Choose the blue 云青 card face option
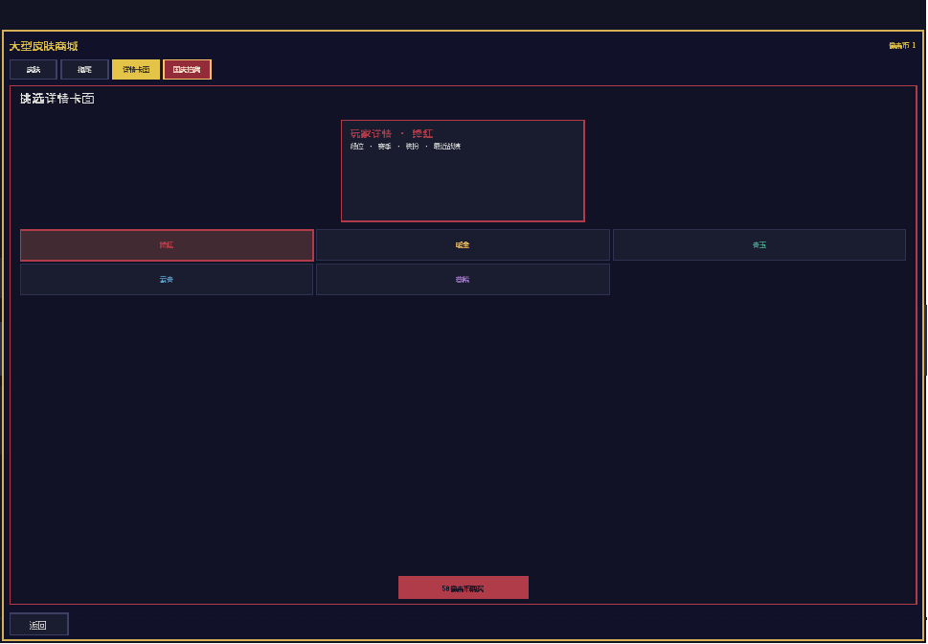Screen dimensions: 928x644 (x=167, y=279)
